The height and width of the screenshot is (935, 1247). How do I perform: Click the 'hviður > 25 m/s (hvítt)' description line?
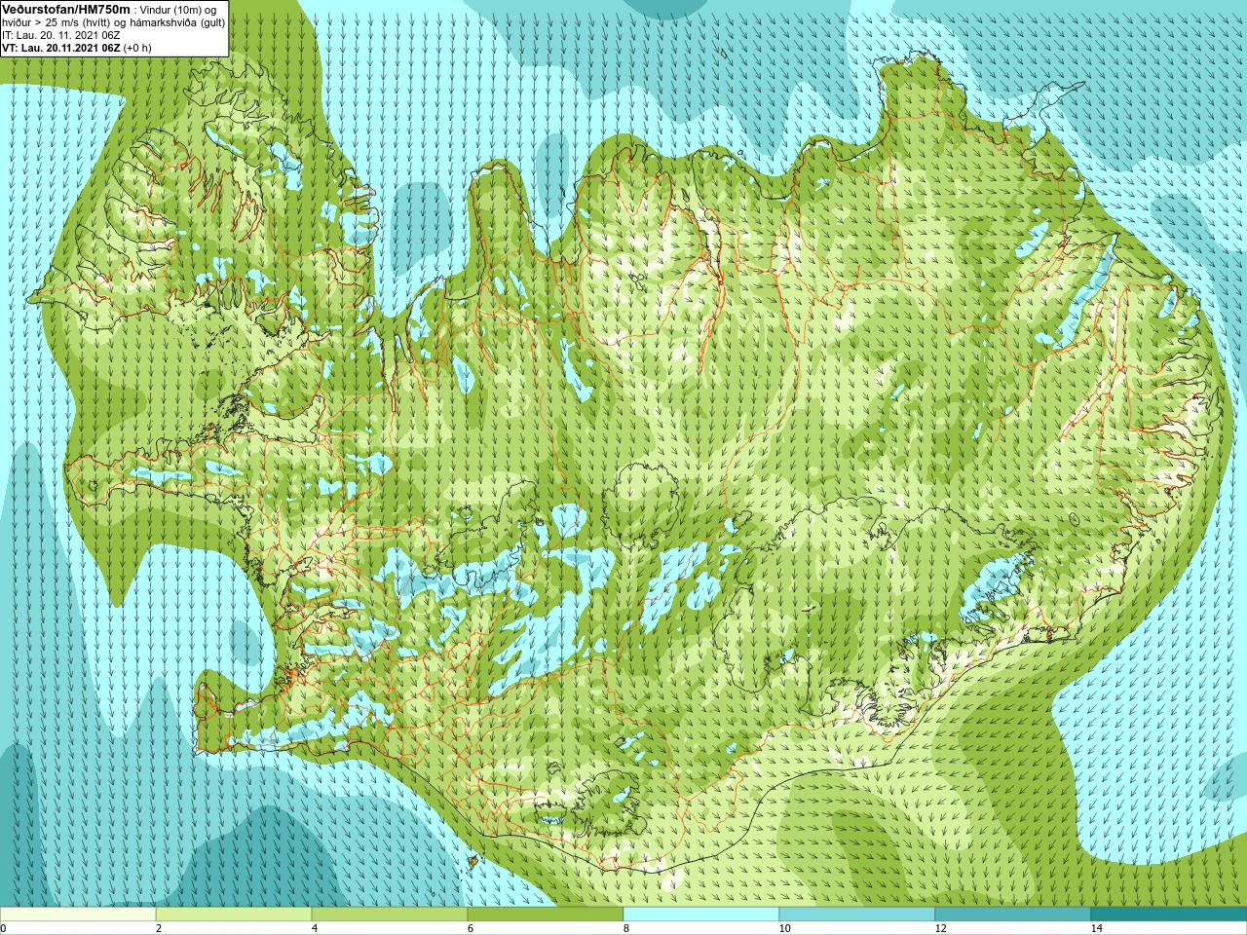(x=113, y=21)
